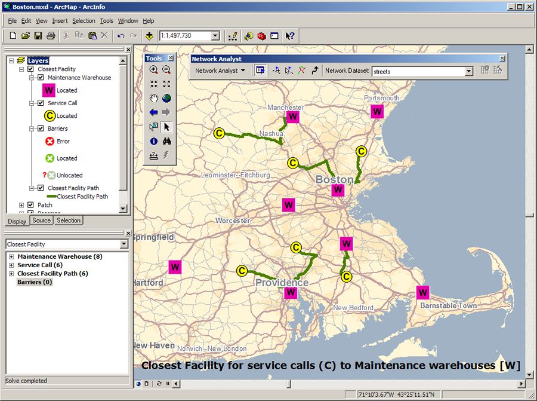Open the map scale dropdown
Screen dimensions: 537x401
click(215, 36)
